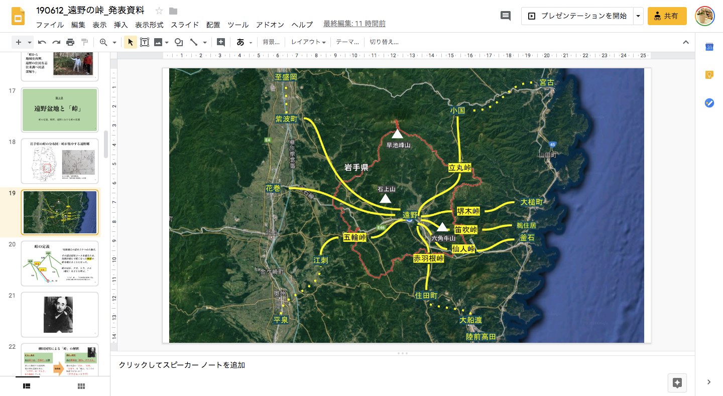Undo the last action
Screen dimensions: 723x396
tap(42, 42)
